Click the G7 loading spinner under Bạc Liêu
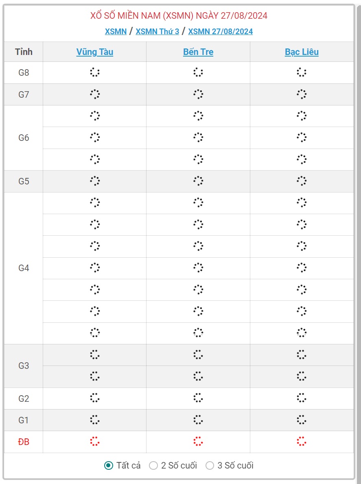Viewport: 361px width, 484px height. [x=302, y=94]
